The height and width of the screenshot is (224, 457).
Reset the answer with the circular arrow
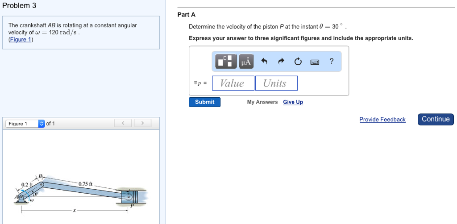(298, 62)
